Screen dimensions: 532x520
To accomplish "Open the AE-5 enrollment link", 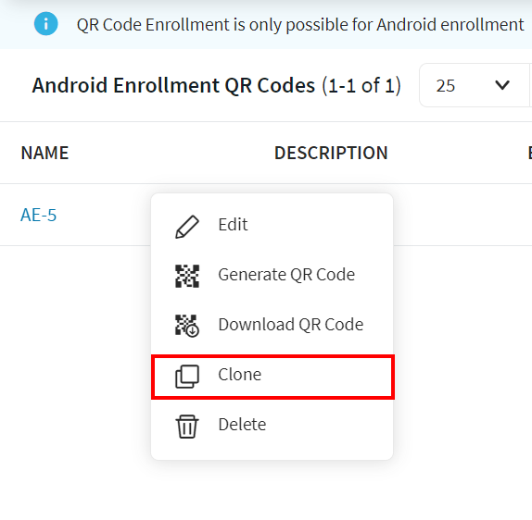I will click(39, 215).
